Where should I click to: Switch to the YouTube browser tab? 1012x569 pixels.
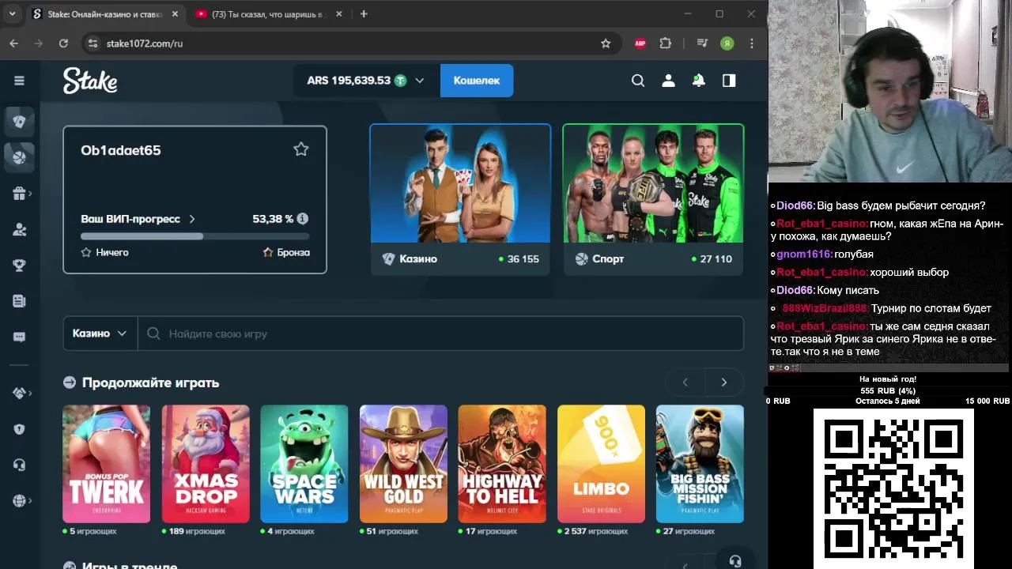pyautogui.click(x=269, y=14)
